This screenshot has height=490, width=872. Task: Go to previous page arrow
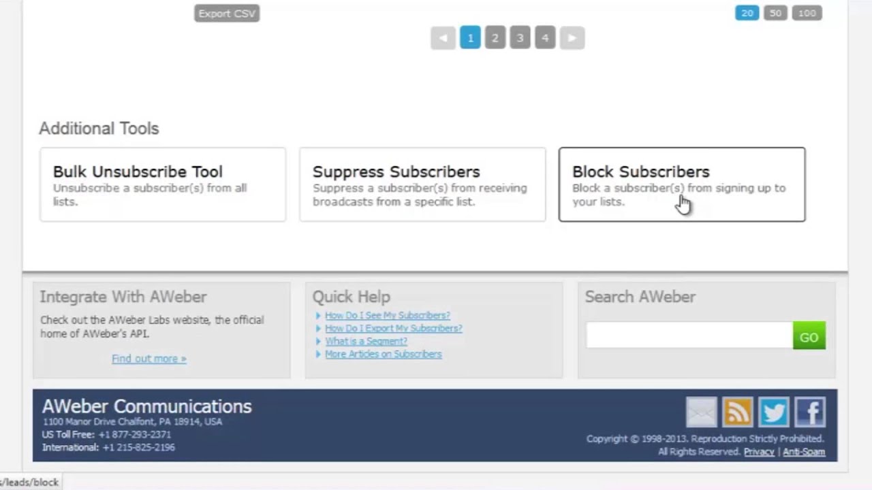tap(443, 38)
